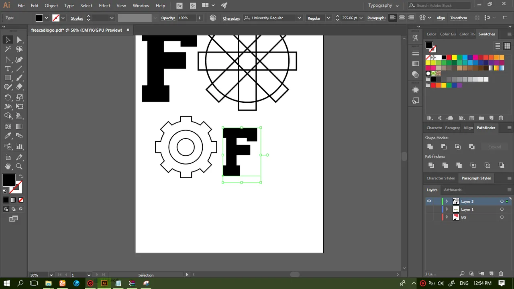Select the Line Segment tool
This screenshot has height=289, width=514.
(x=19, y=69)
